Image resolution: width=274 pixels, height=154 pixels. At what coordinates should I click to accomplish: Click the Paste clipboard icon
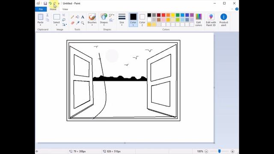pyautogui.click(x=41, y=17)
